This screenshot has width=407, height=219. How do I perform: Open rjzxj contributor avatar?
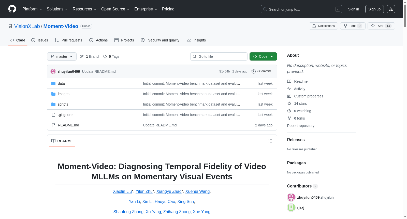pyautogui.click(x=291, y=208)
